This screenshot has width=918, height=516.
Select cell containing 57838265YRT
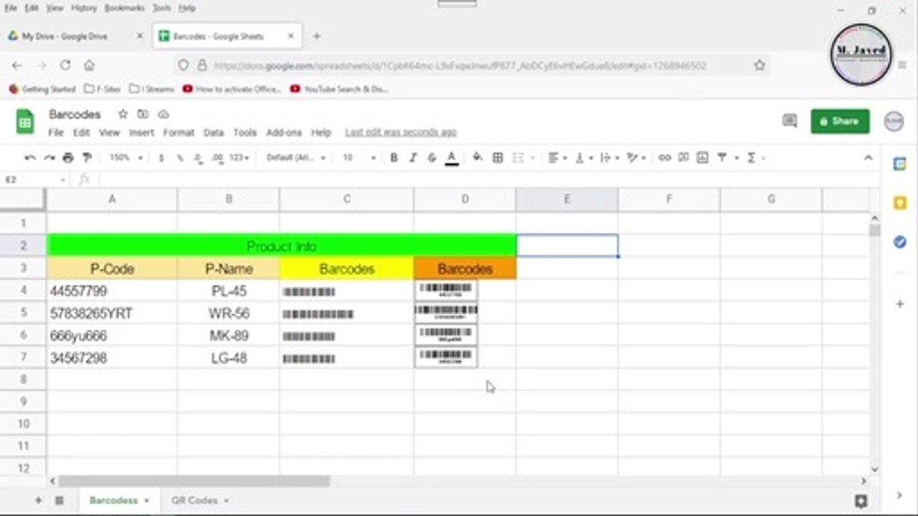[112, 313]
